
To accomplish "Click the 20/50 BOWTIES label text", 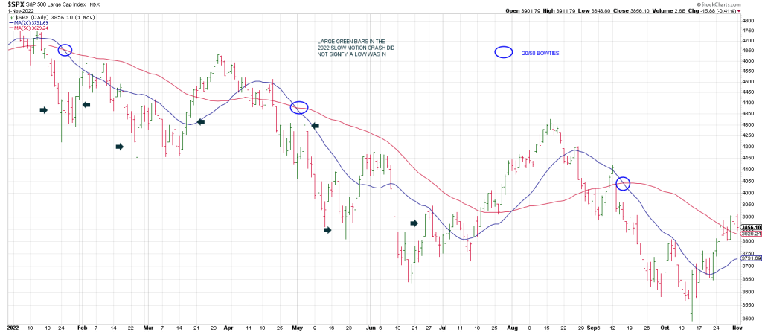I will tap(539, 53).
